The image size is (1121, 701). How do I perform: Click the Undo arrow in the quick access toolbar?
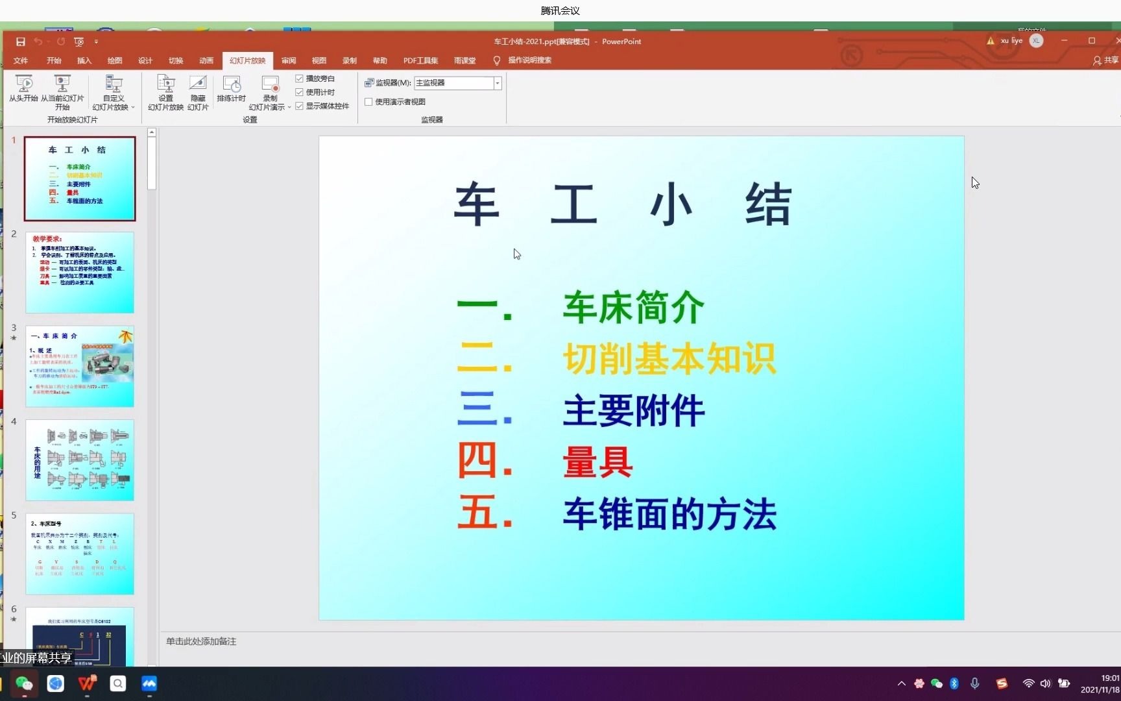(x=38, y=42)
